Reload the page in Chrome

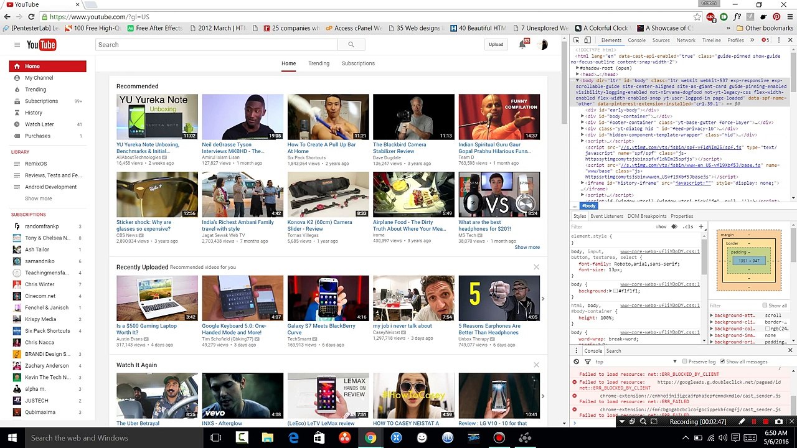point(31,17)
